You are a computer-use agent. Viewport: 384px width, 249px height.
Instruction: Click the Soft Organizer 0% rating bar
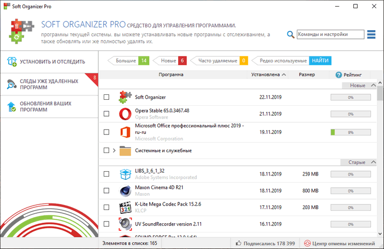click(351, 98)
